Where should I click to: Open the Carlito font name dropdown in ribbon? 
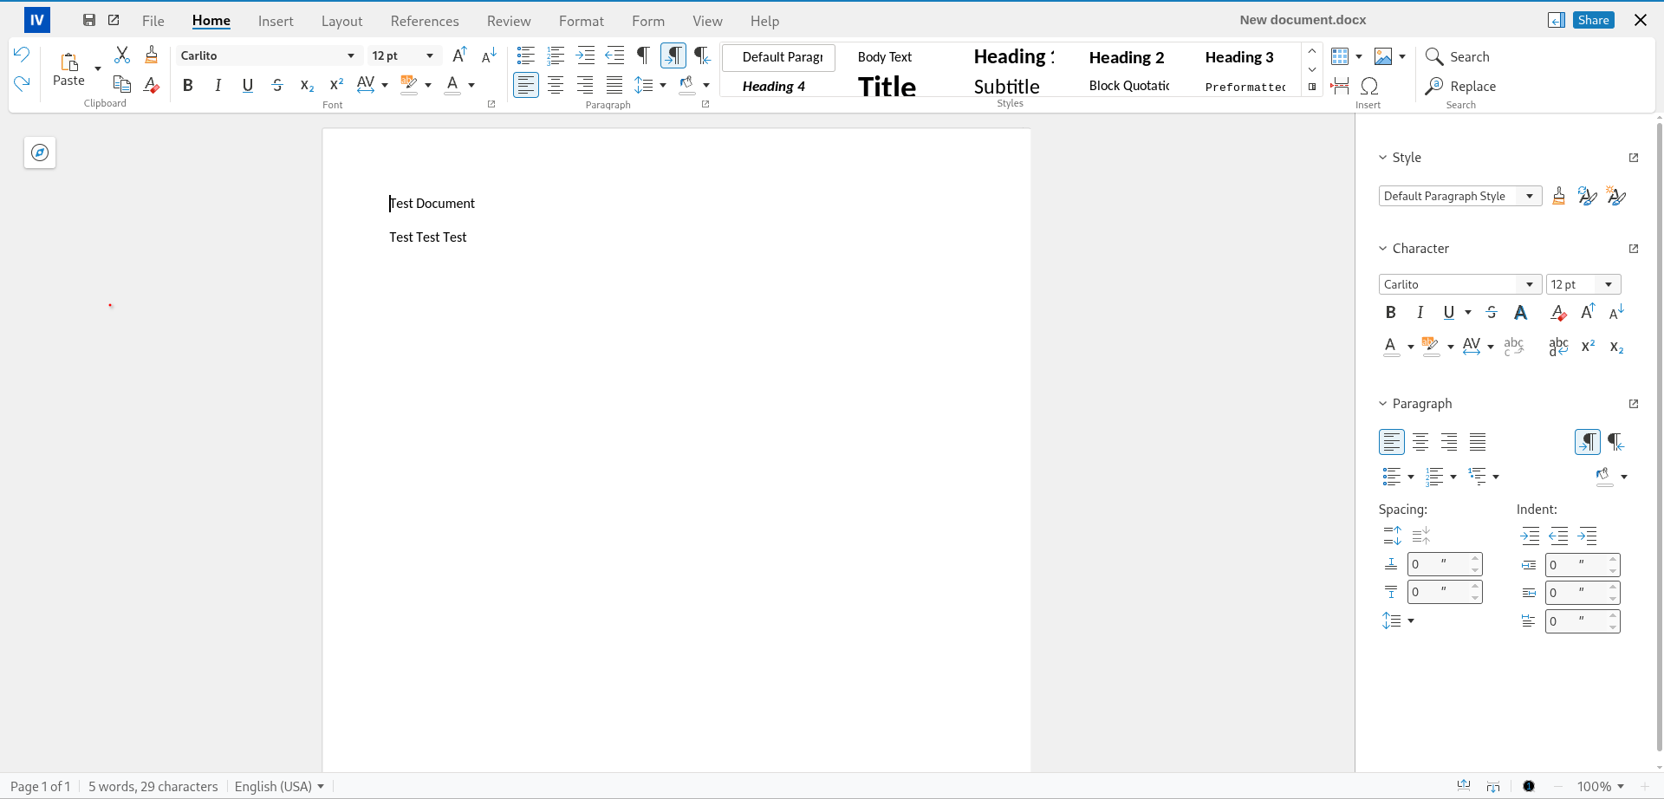coord(350,55)
